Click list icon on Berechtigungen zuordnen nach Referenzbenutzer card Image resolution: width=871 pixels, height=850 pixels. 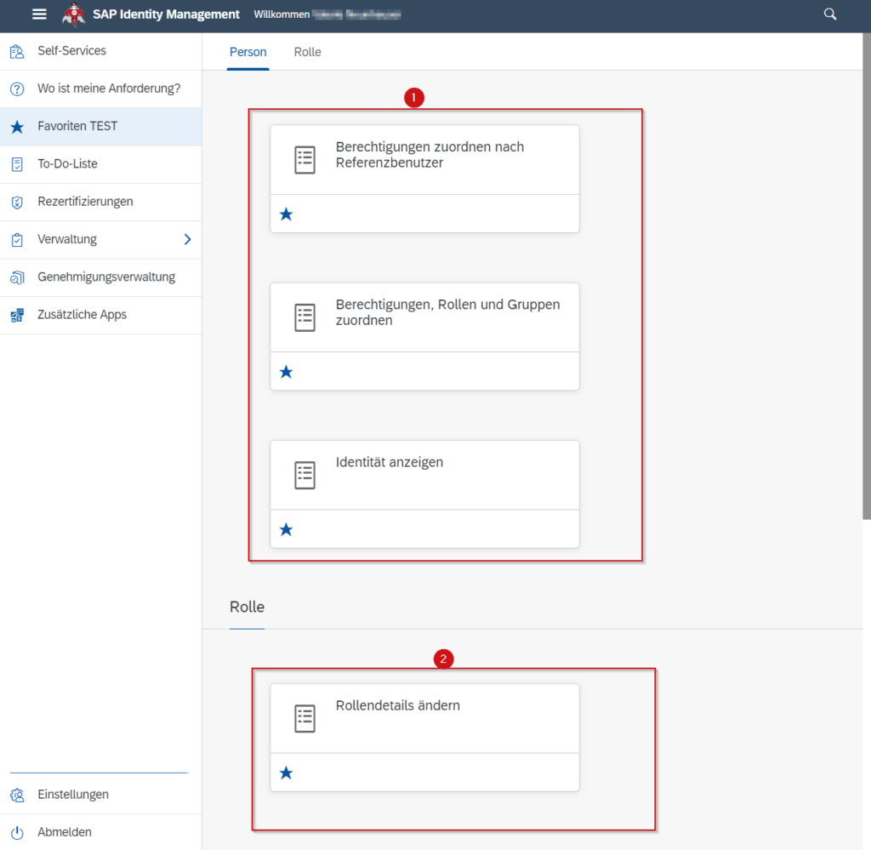(x=305, y=160)
